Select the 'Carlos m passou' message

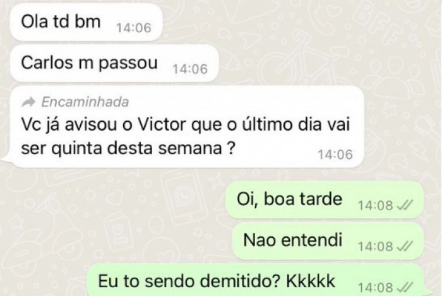(114, 63)
